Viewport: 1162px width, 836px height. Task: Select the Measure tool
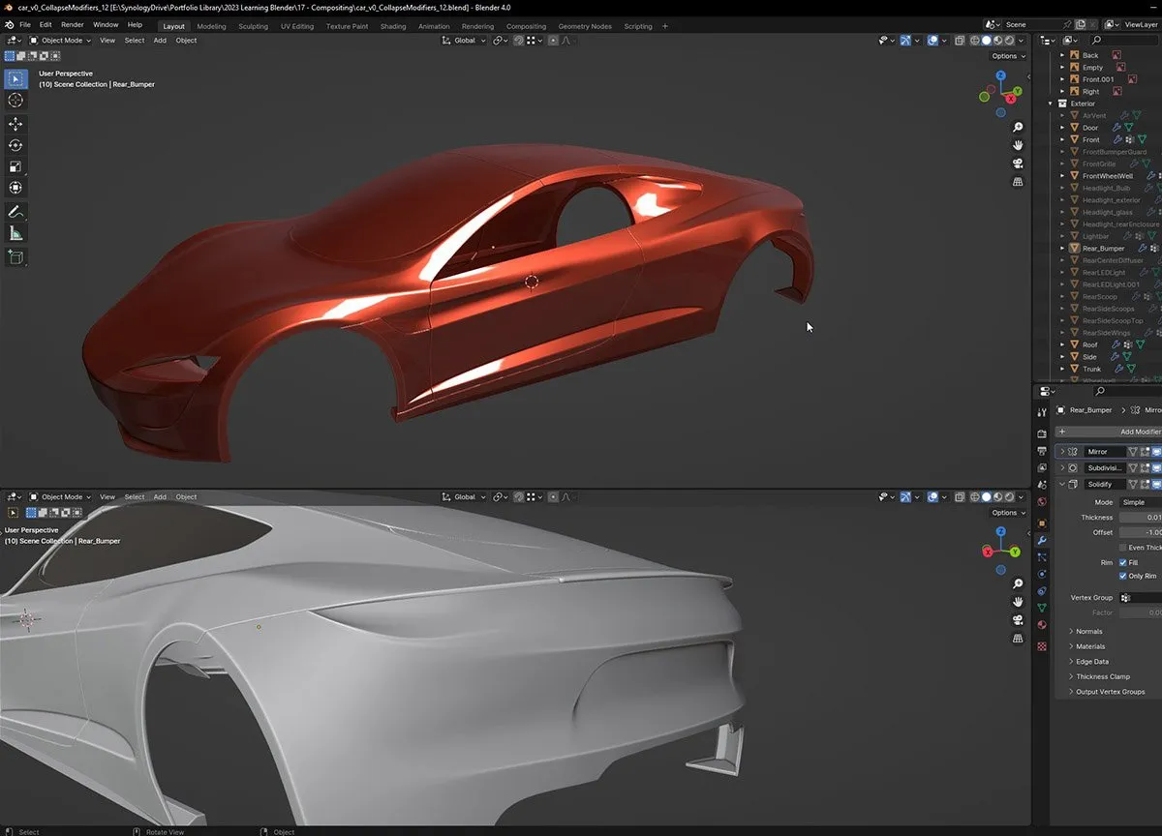point(15,233)
